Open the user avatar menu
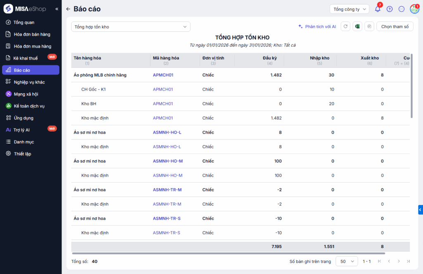423x274 pixels. click(x=414, y=9)
